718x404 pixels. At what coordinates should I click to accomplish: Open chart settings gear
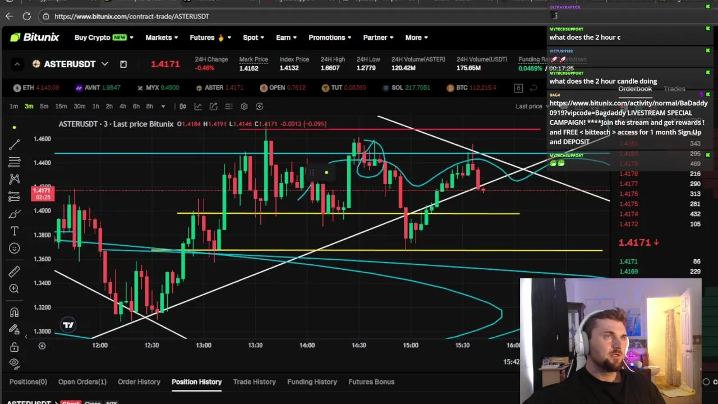244,106
